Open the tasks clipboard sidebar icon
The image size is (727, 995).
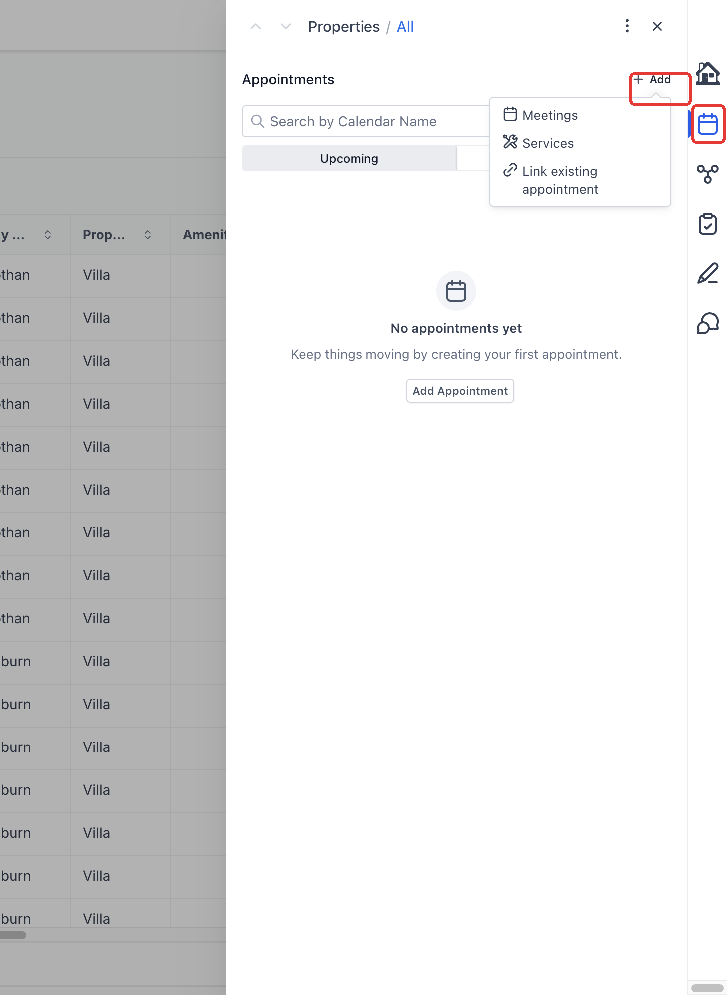tap(708, 224)
